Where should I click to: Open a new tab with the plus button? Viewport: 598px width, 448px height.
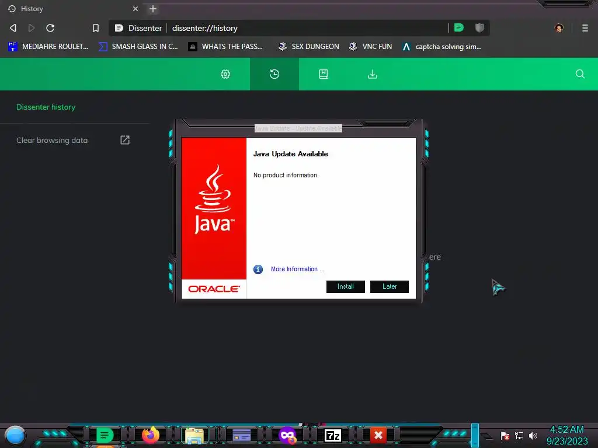(x=153, y=9)
